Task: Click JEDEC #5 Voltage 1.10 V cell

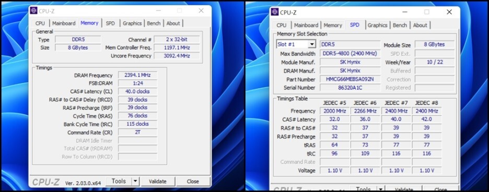Action: (334, 171)
